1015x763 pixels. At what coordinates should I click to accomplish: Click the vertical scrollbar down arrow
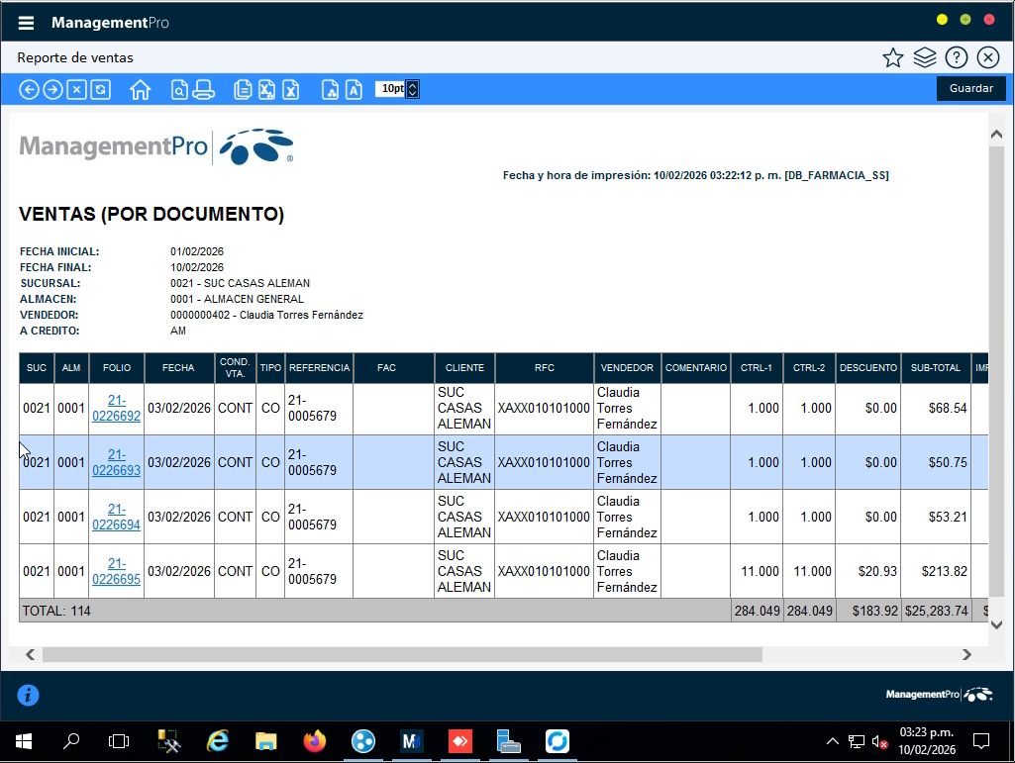(997, 624)
